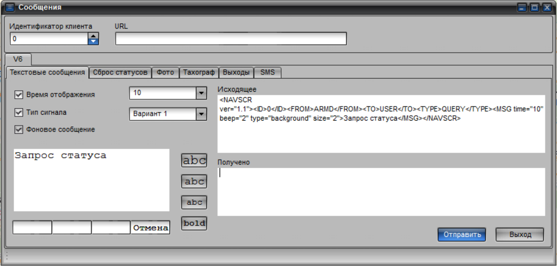Click inside the Получено text area
Viewport: 557px width, 266px height.
pos(381,192)
